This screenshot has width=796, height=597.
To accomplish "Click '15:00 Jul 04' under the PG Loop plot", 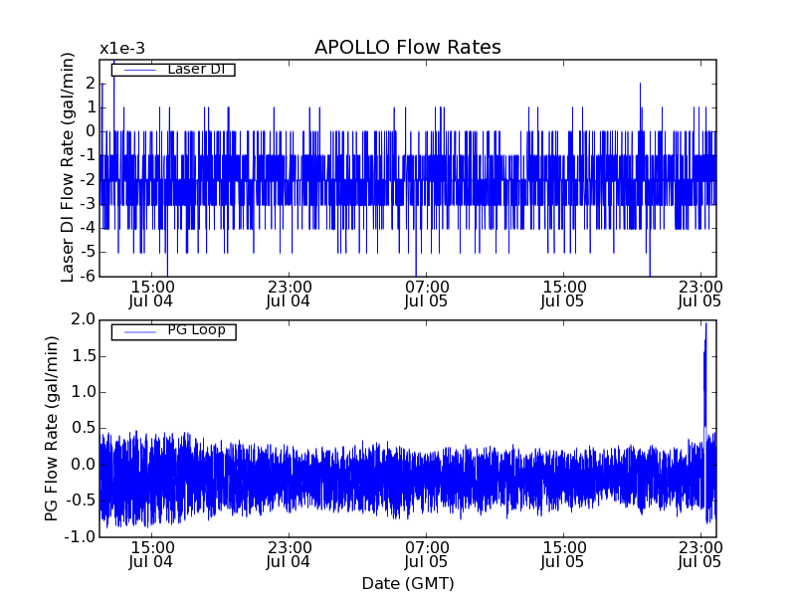I will tap(151, 555).
